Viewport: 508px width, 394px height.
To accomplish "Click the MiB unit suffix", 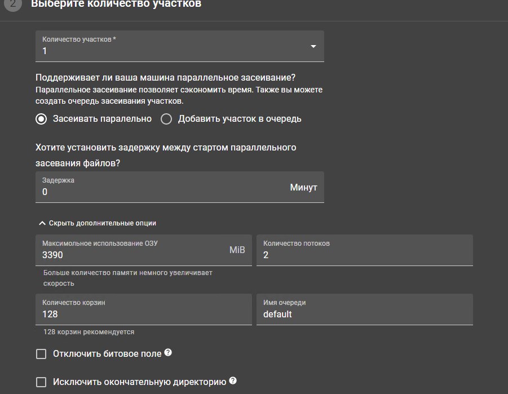I will (x=237, y=250).
